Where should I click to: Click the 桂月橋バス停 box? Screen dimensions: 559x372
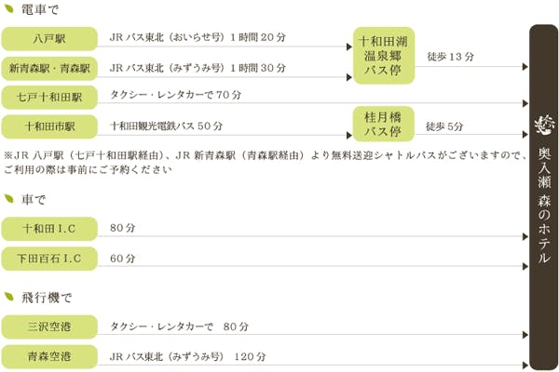(x=384, y=123)
